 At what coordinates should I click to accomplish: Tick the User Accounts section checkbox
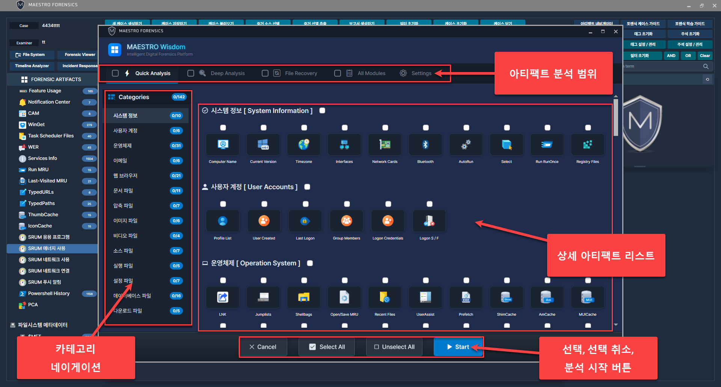point(307,187)
